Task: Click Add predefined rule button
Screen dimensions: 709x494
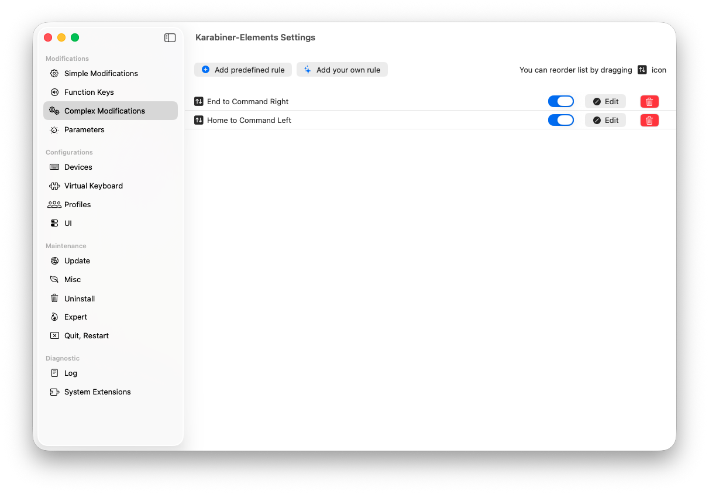Action: [243, 70]
